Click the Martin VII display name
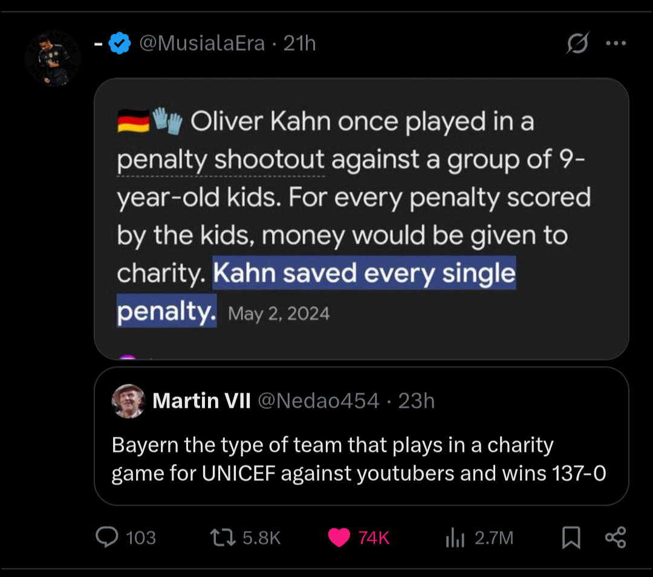Viewport: 653px width, 577px height. coord(201,401)
